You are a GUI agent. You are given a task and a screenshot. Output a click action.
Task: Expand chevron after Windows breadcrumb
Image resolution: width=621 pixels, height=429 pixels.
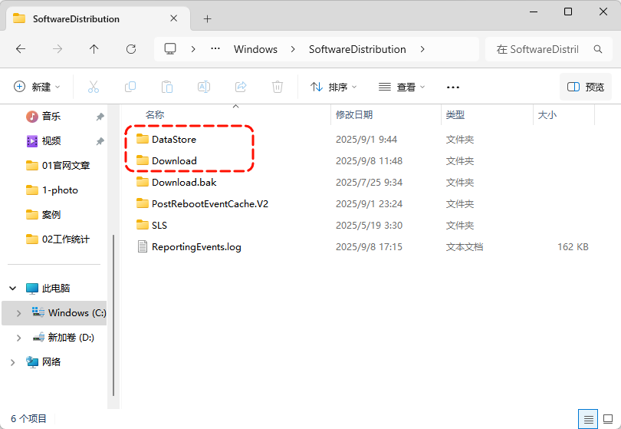pos(293,49)
